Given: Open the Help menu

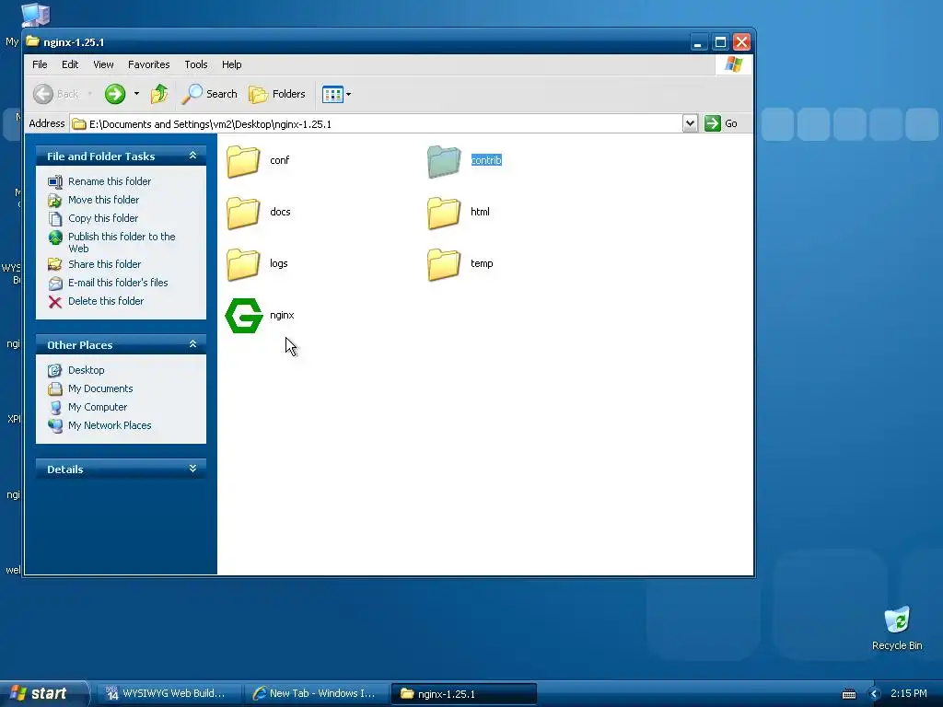Looking at the screenshot, I should [231, 64].
